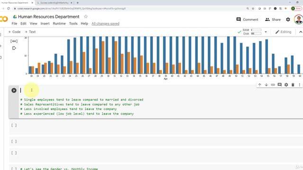Share the notebook

coord(273,19)
